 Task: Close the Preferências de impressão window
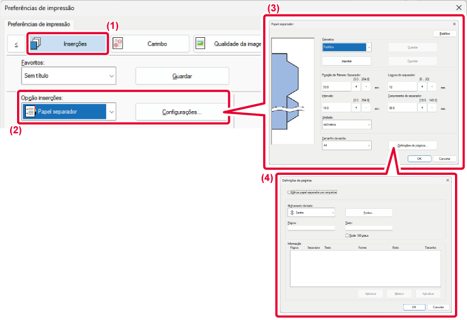pos(458,8)
